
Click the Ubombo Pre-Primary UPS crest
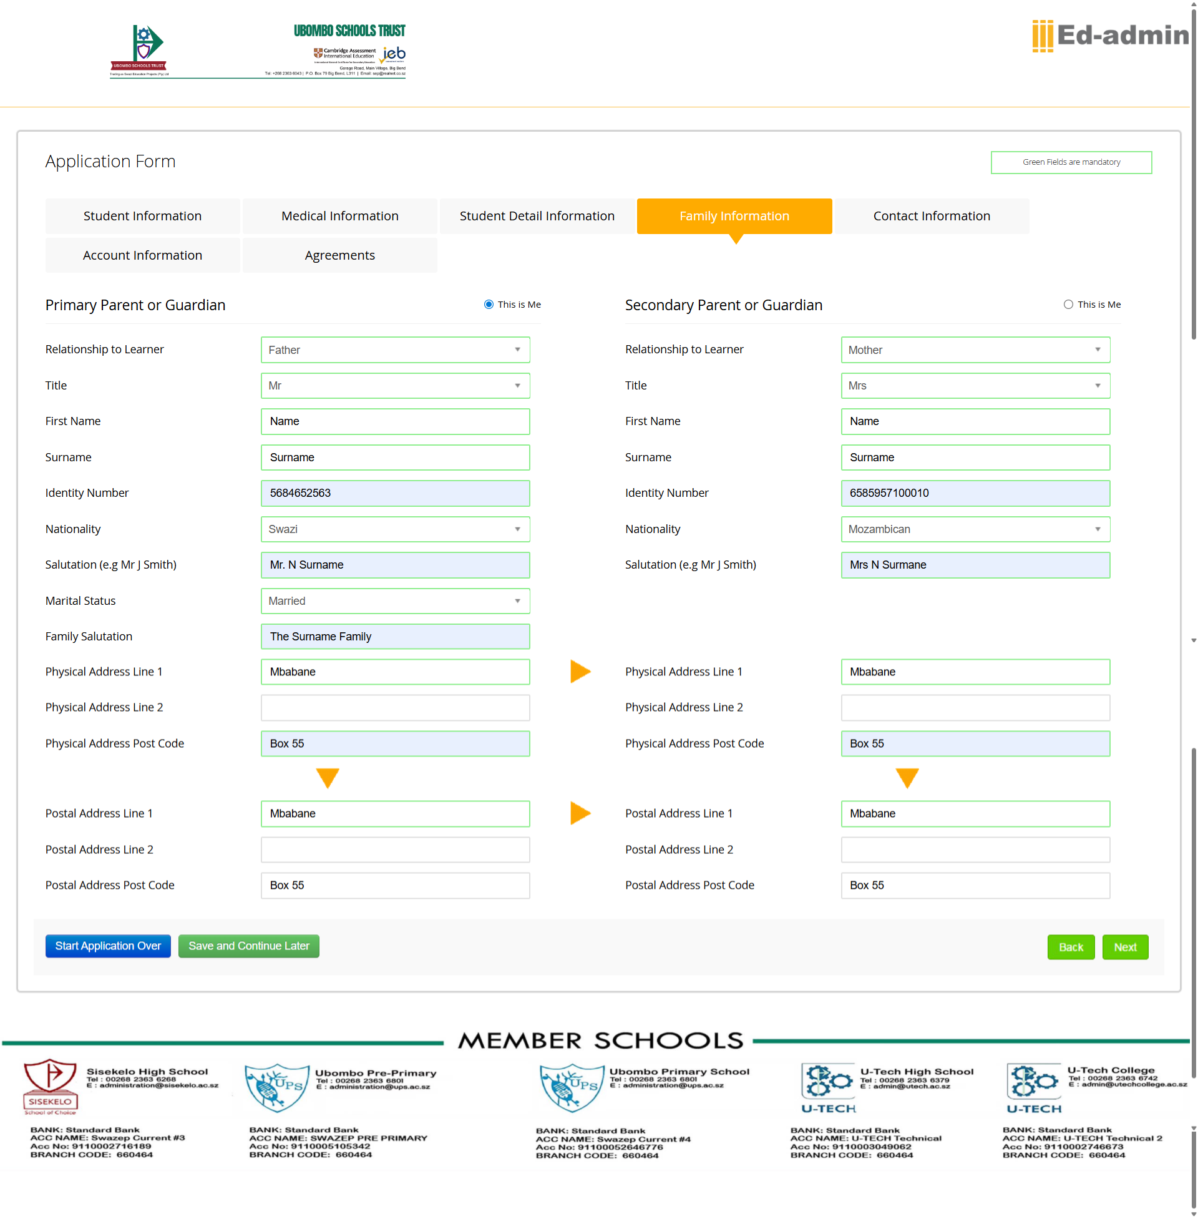click(277, 1087)
